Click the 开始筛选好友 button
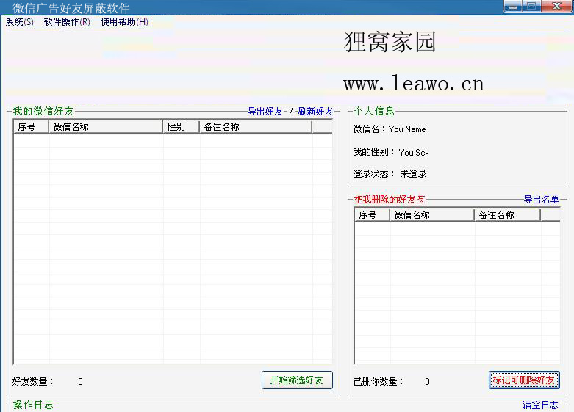Viewport: 574px width, 412px height. 297,380
